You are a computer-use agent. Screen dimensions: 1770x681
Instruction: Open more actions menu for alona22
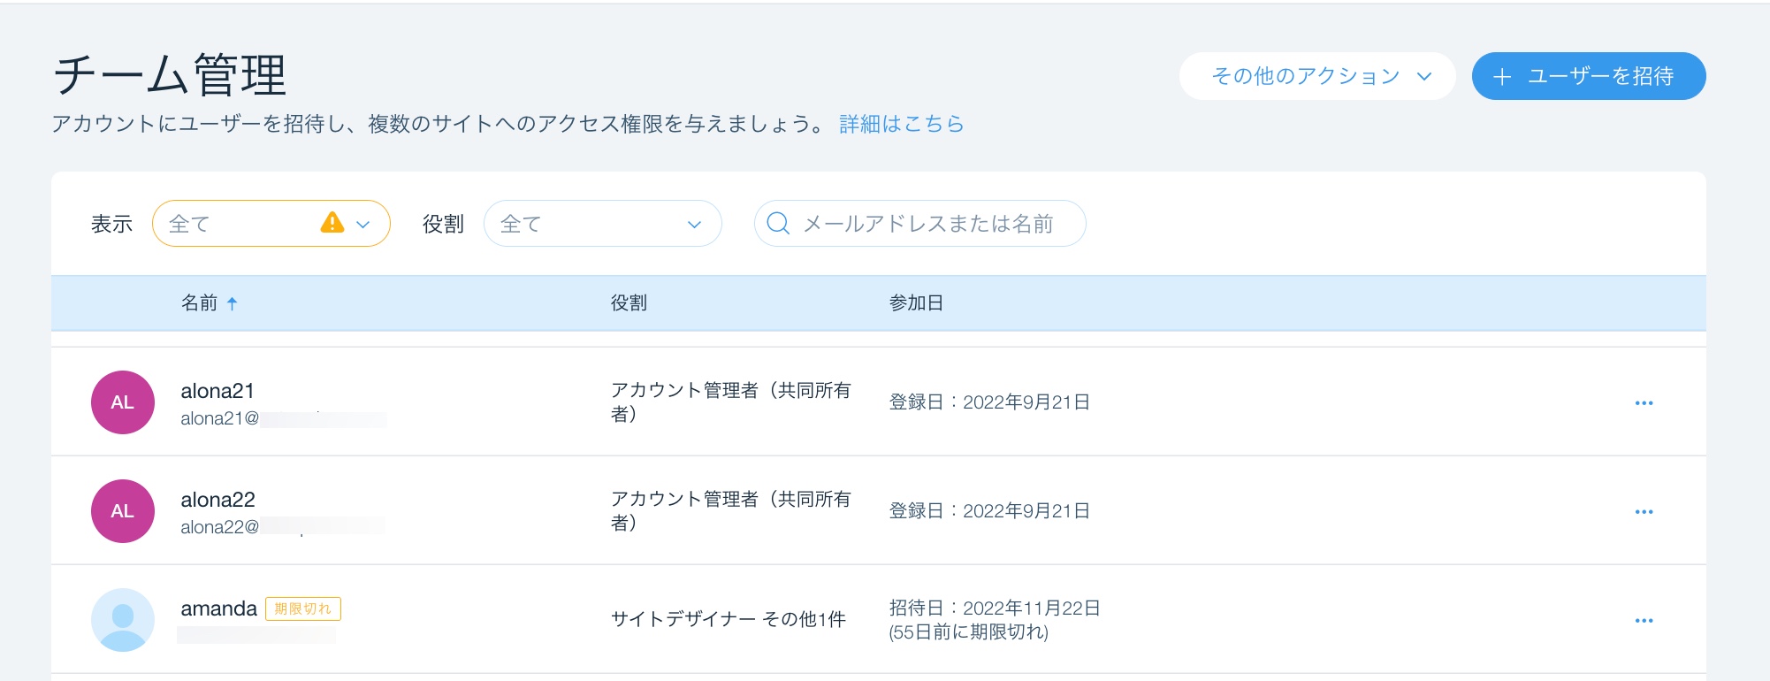tap(1644, 512)
